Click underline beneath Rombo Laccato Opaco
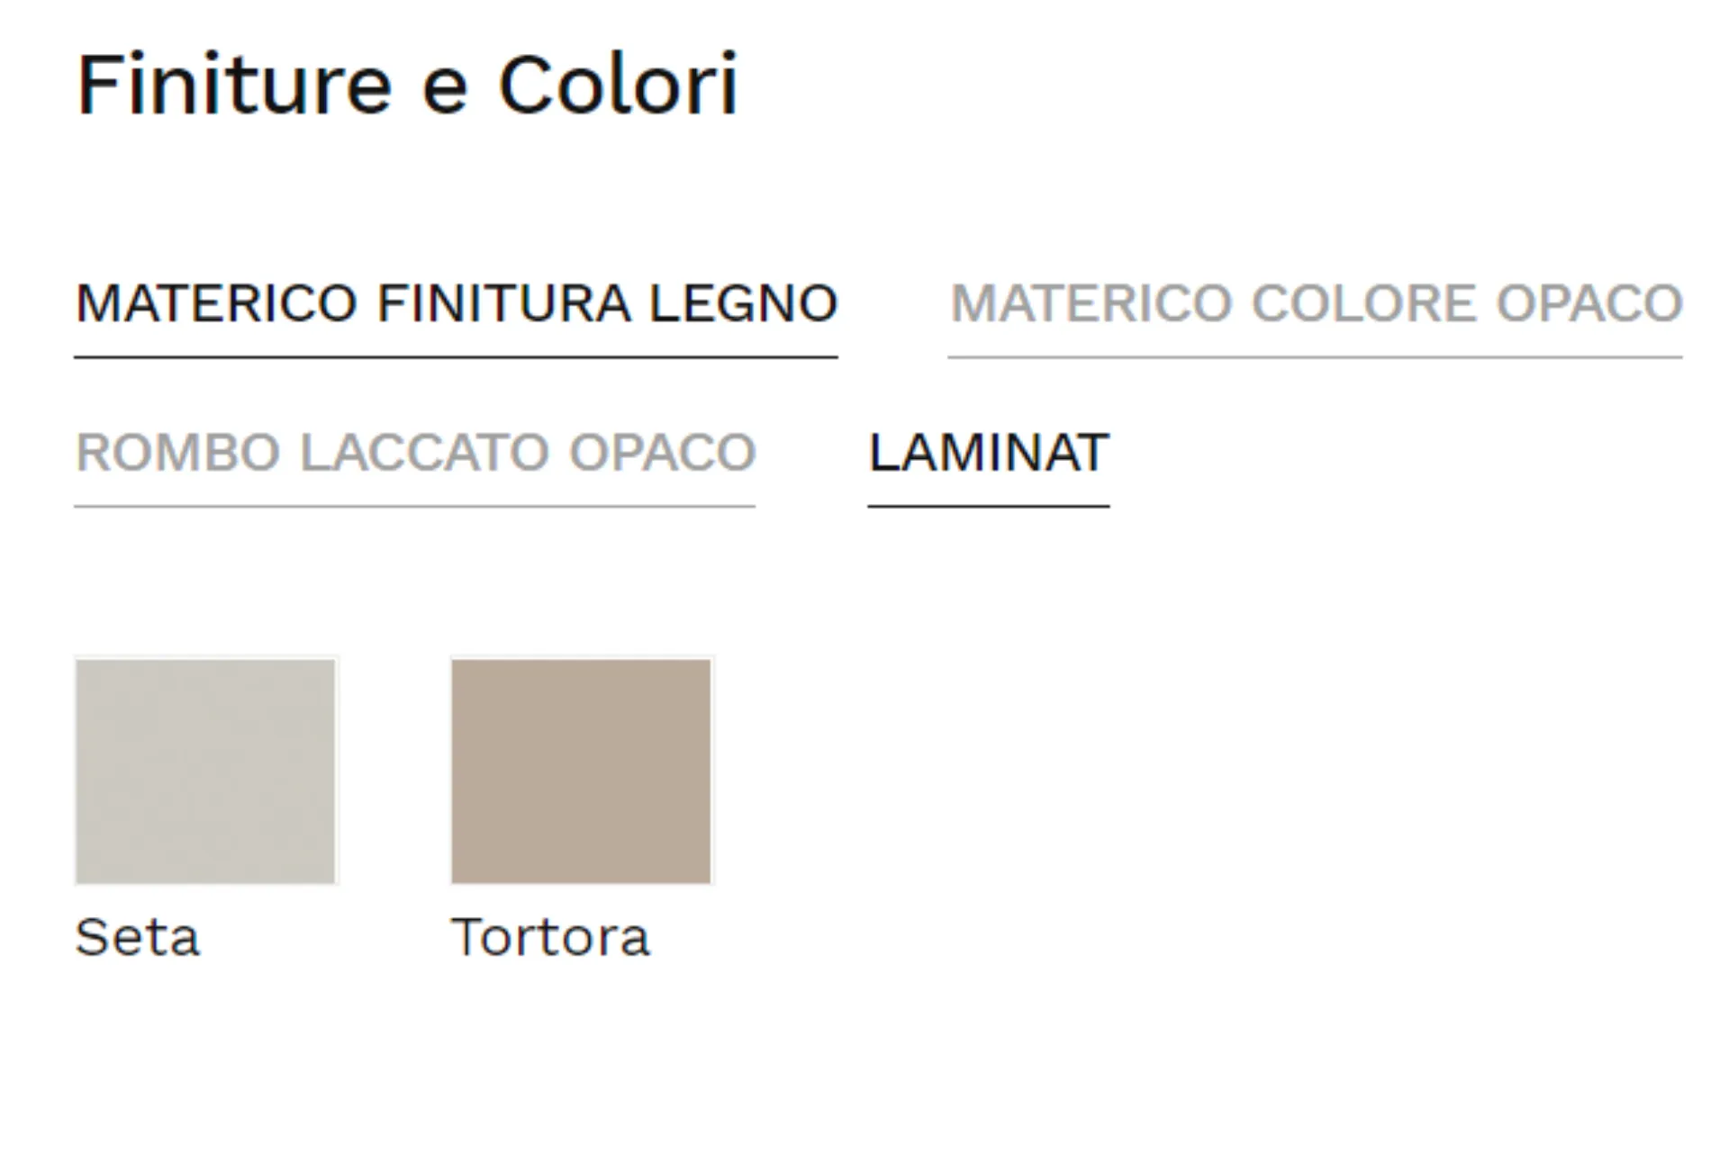 coord(415,506)
